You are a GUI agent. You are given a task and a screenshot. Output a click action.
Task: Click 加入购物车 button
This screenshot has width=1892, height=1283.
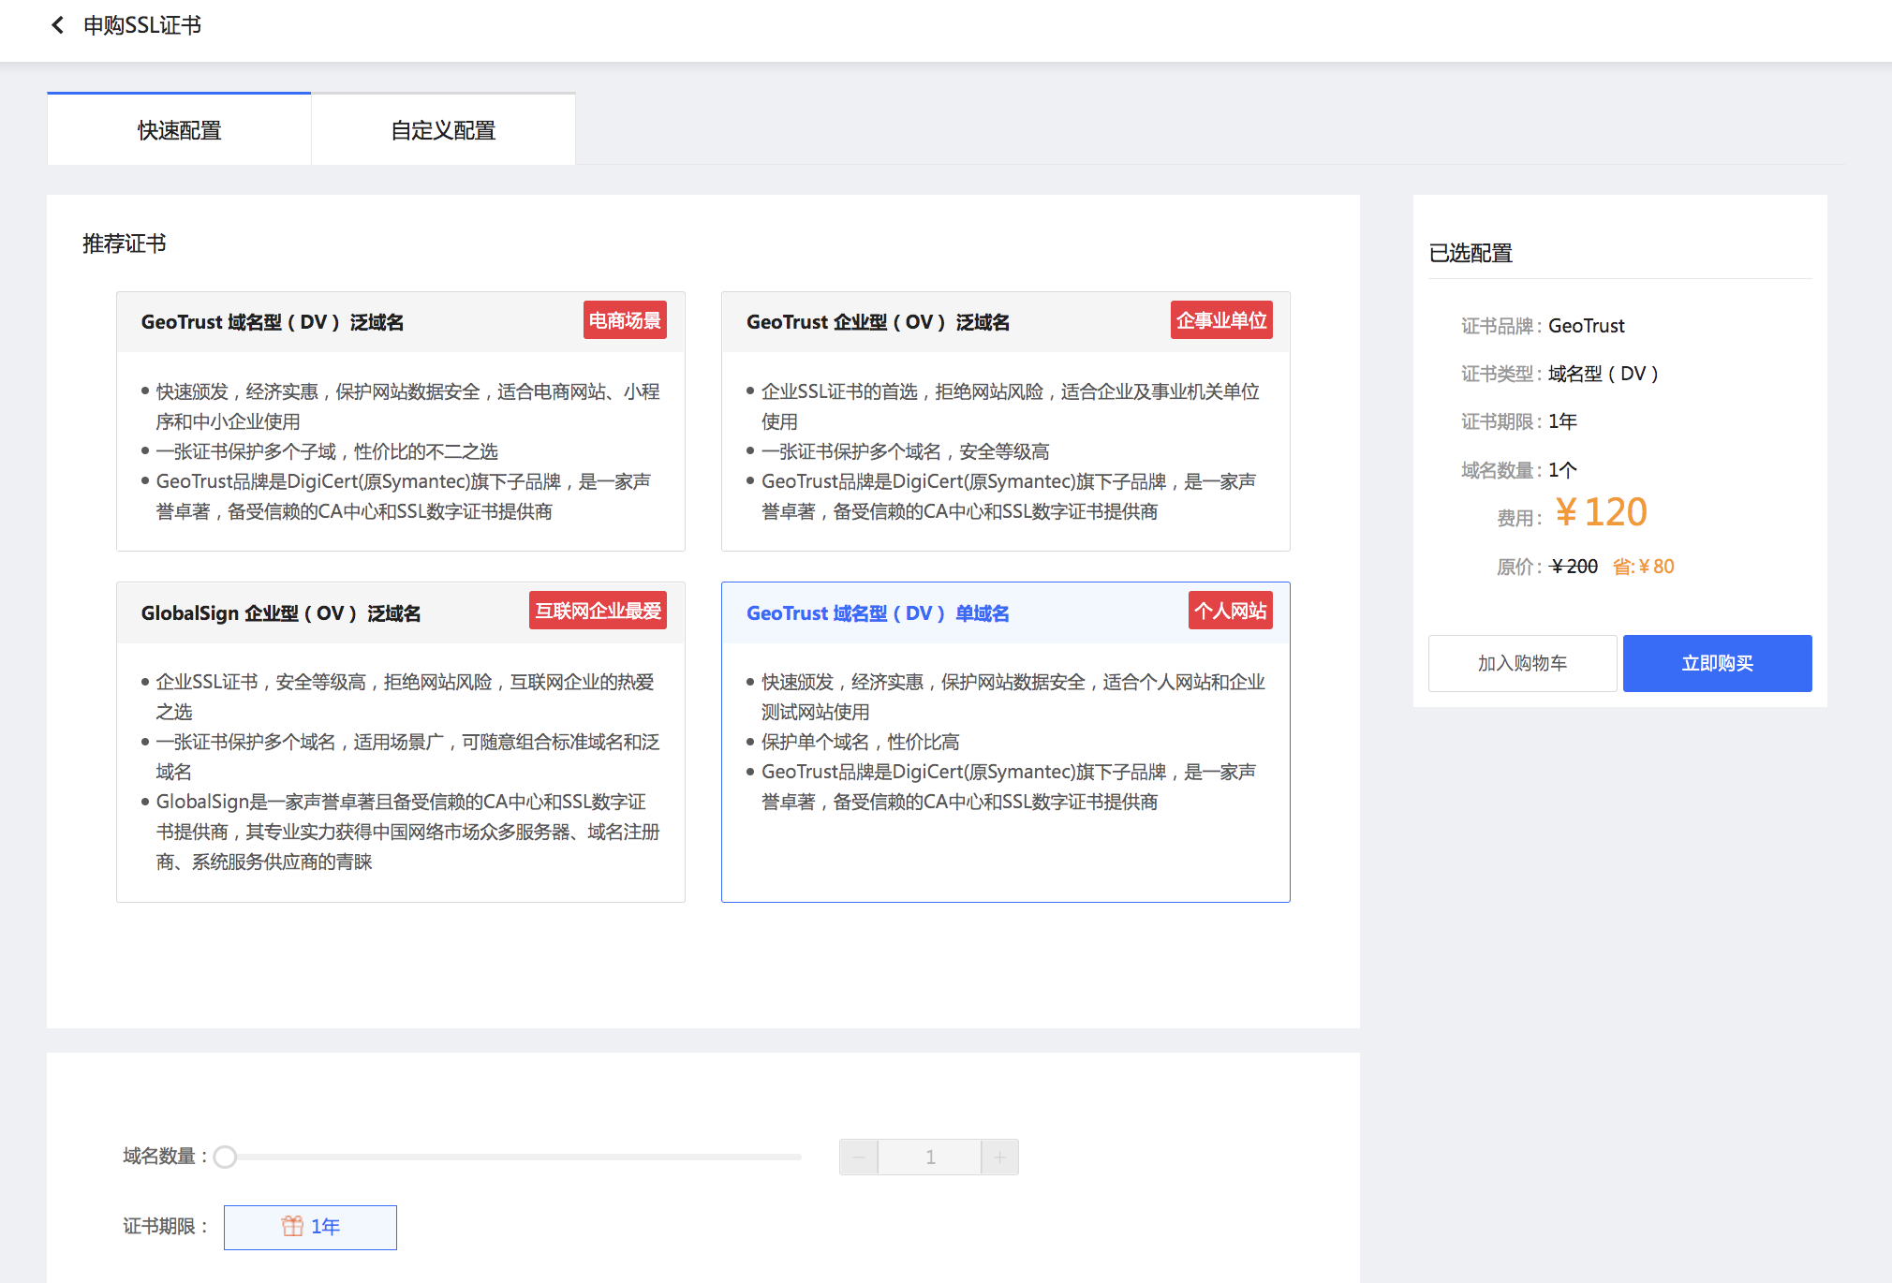click(x=1522, y=663)
